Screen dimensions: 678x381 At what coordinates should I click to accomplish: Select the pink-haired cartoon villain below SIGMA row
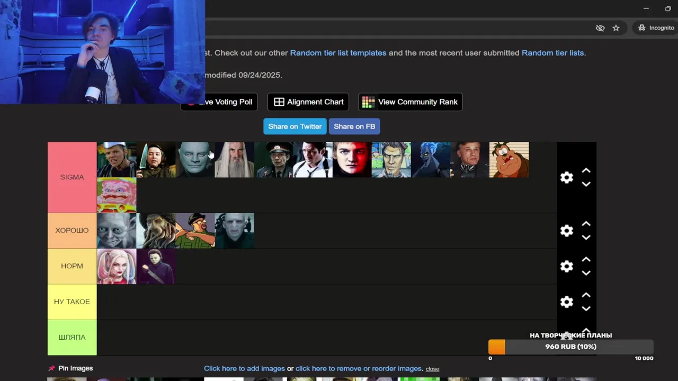pyautogui.click(x=117, y=195)
